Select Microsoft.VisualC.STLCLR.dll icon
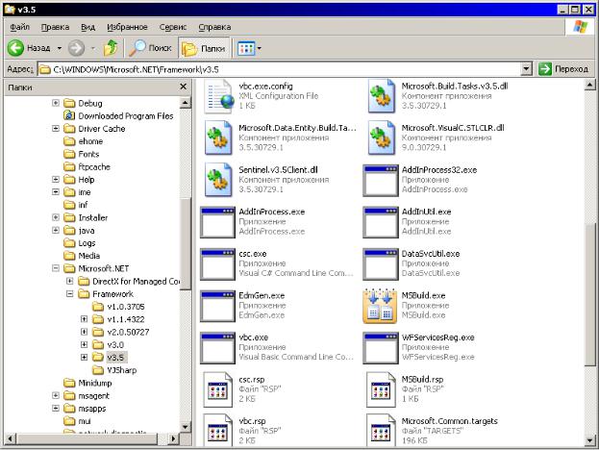This screenshot has height=450, width=599. pyautogui.click(x=382, y=137)
